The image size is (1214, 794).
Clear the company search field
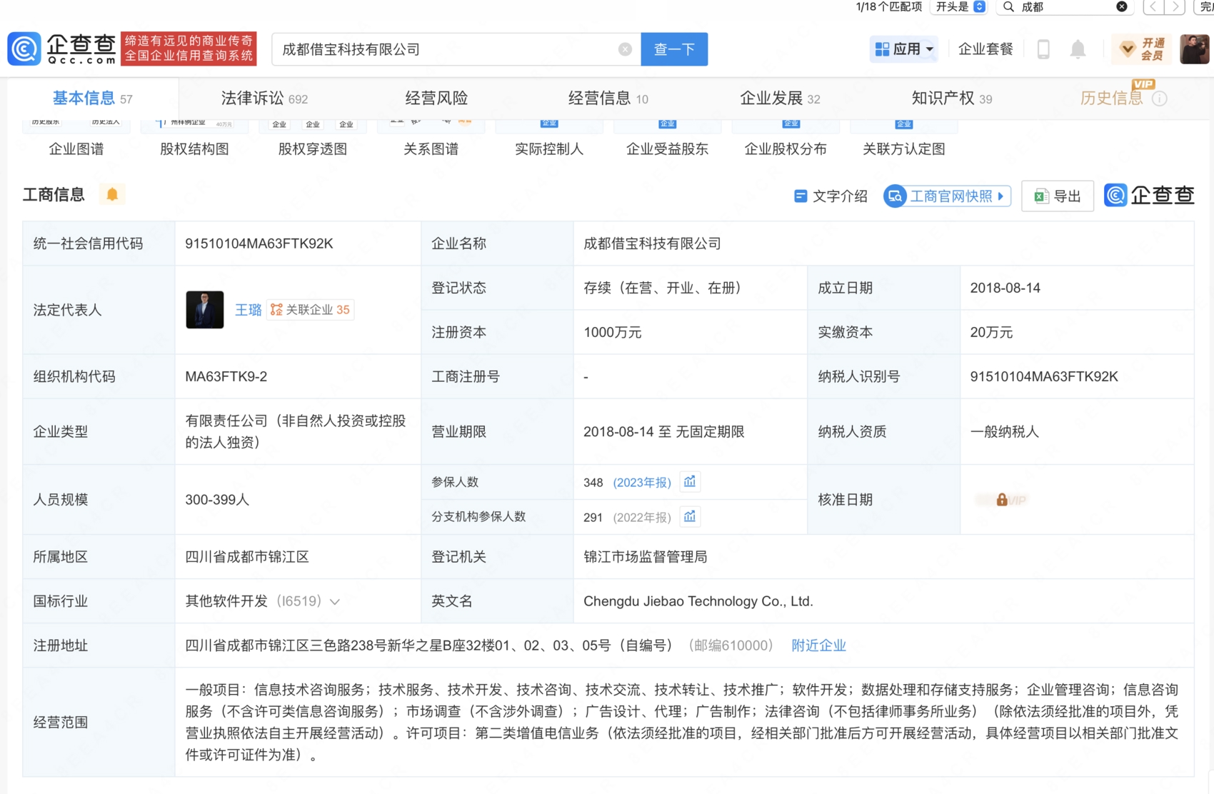[625, 49]
